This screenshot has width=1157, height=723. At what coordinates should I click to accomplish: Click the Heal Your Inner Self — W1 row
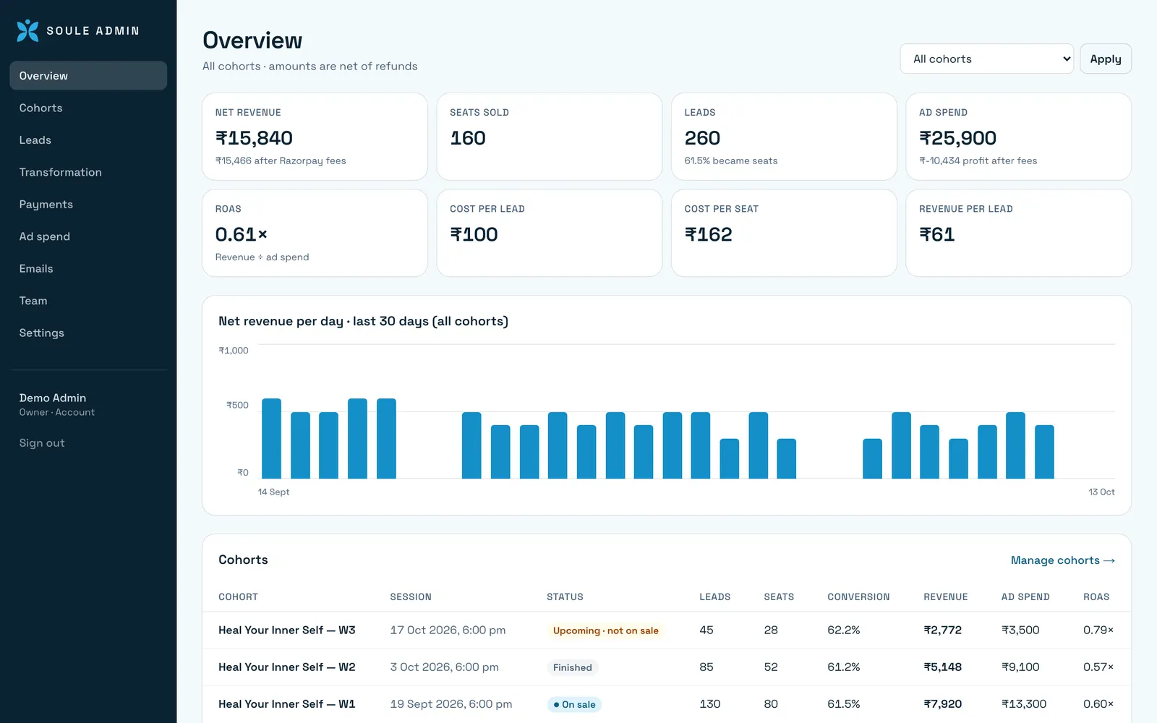tap(667, 704)
